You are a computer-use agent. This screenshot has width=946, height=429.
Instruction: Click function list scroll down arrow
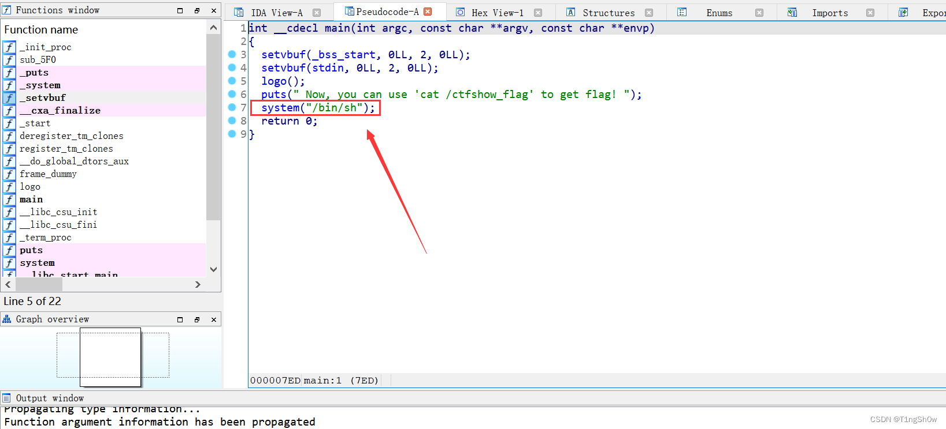pyautogui.click(x=213, y=269)
